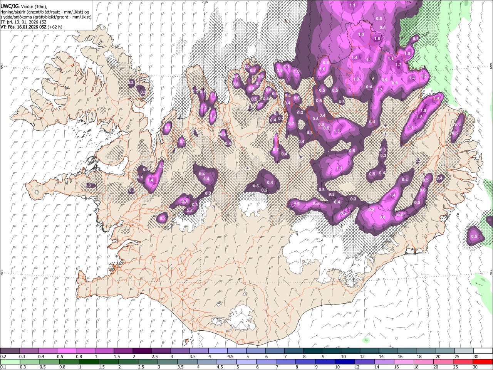493x370 pixels.
Task: Click the light gray 25 swatch in upper legend
Action: (464, 351)
